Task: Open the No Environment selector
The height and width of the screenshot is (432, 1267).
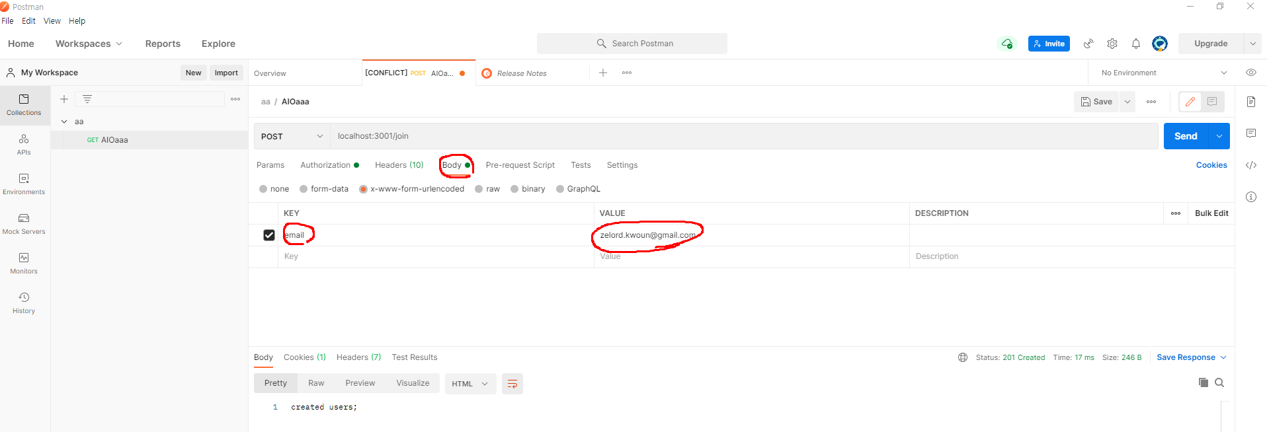Action: [1164, 73]
